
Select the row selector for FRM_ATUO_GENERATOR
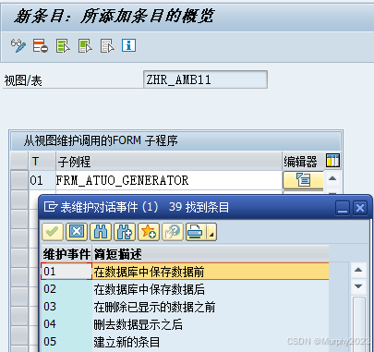point(19,180)
